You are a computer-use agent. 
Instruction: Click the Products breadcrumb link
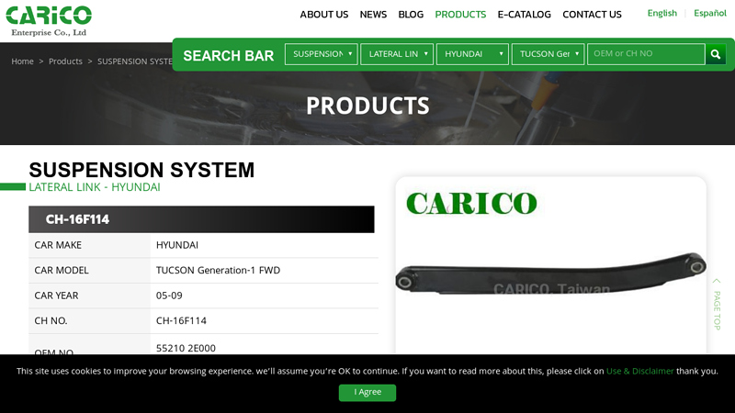tap(65, 61)
